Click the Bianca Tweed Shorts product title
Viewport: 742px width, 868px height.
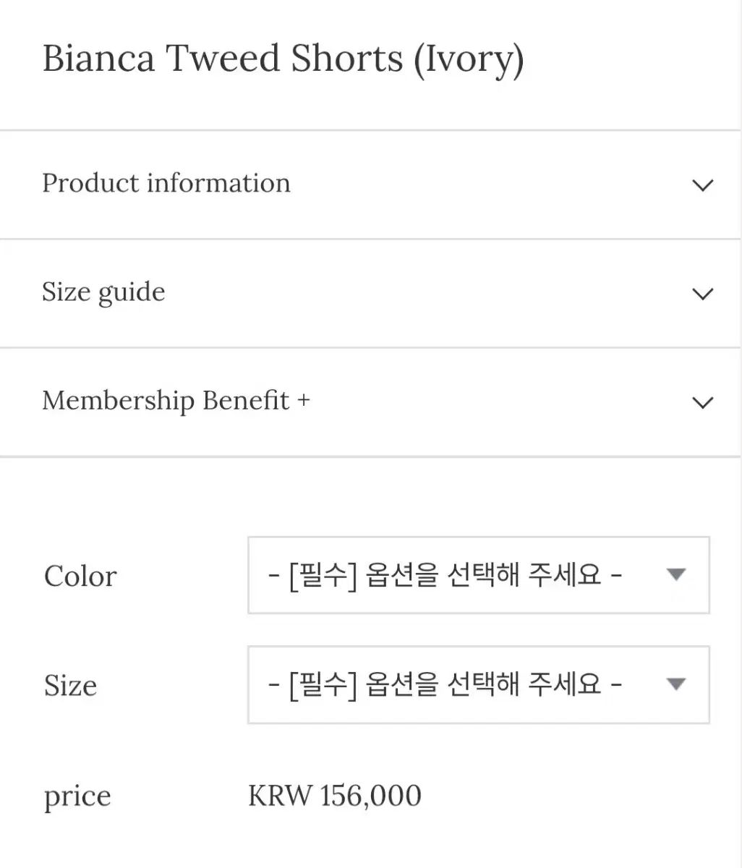(223, 59)
